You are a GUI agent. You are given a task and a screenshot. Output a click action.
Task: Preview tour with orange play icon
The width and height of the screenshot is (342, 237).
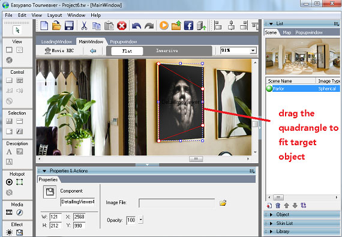pyautogui.click(x=164, y=26)
